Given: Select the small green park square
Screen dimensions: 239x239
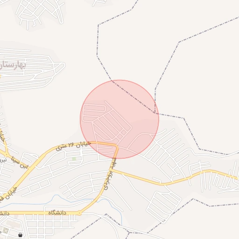Looking at the screenshot, I should (x=74, y=159).
